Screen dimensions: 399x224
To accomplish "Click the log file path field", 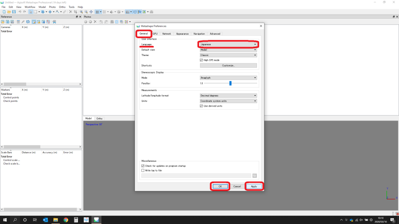I will click(x=196, y=176).
